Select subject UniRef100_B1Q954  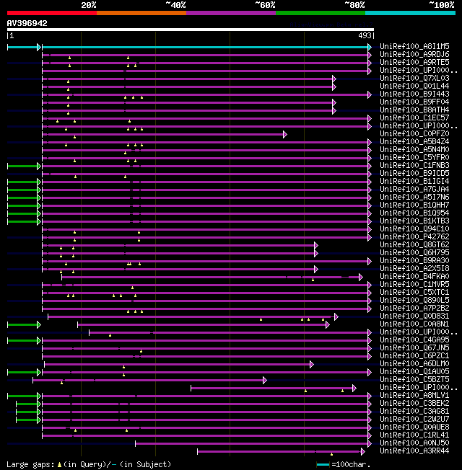click(414, 213)
